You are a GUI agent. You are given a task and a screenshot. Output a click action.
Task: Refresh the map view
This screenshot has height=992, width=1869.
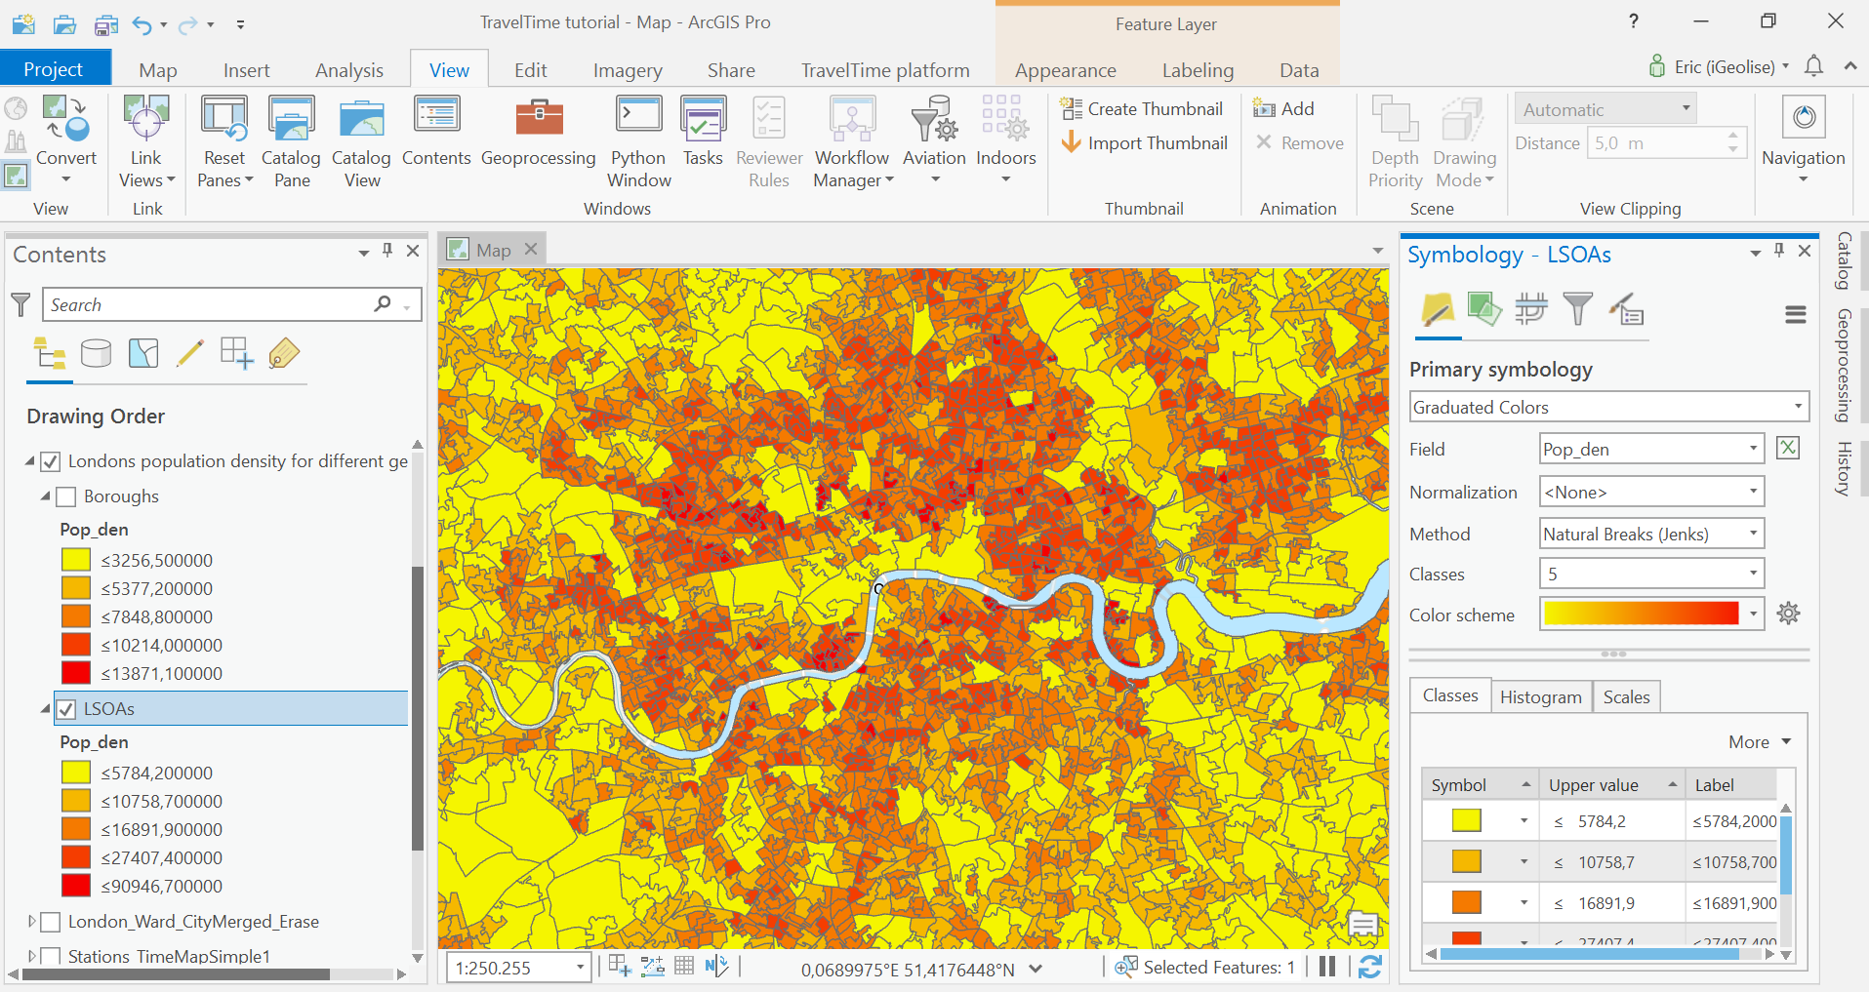(1370, 967)
